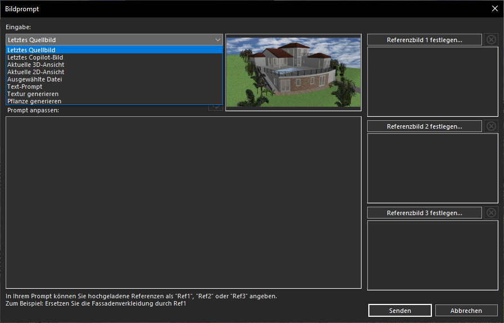Click the empty Referenzbild 3 preview box

click(x=432, y=256)
